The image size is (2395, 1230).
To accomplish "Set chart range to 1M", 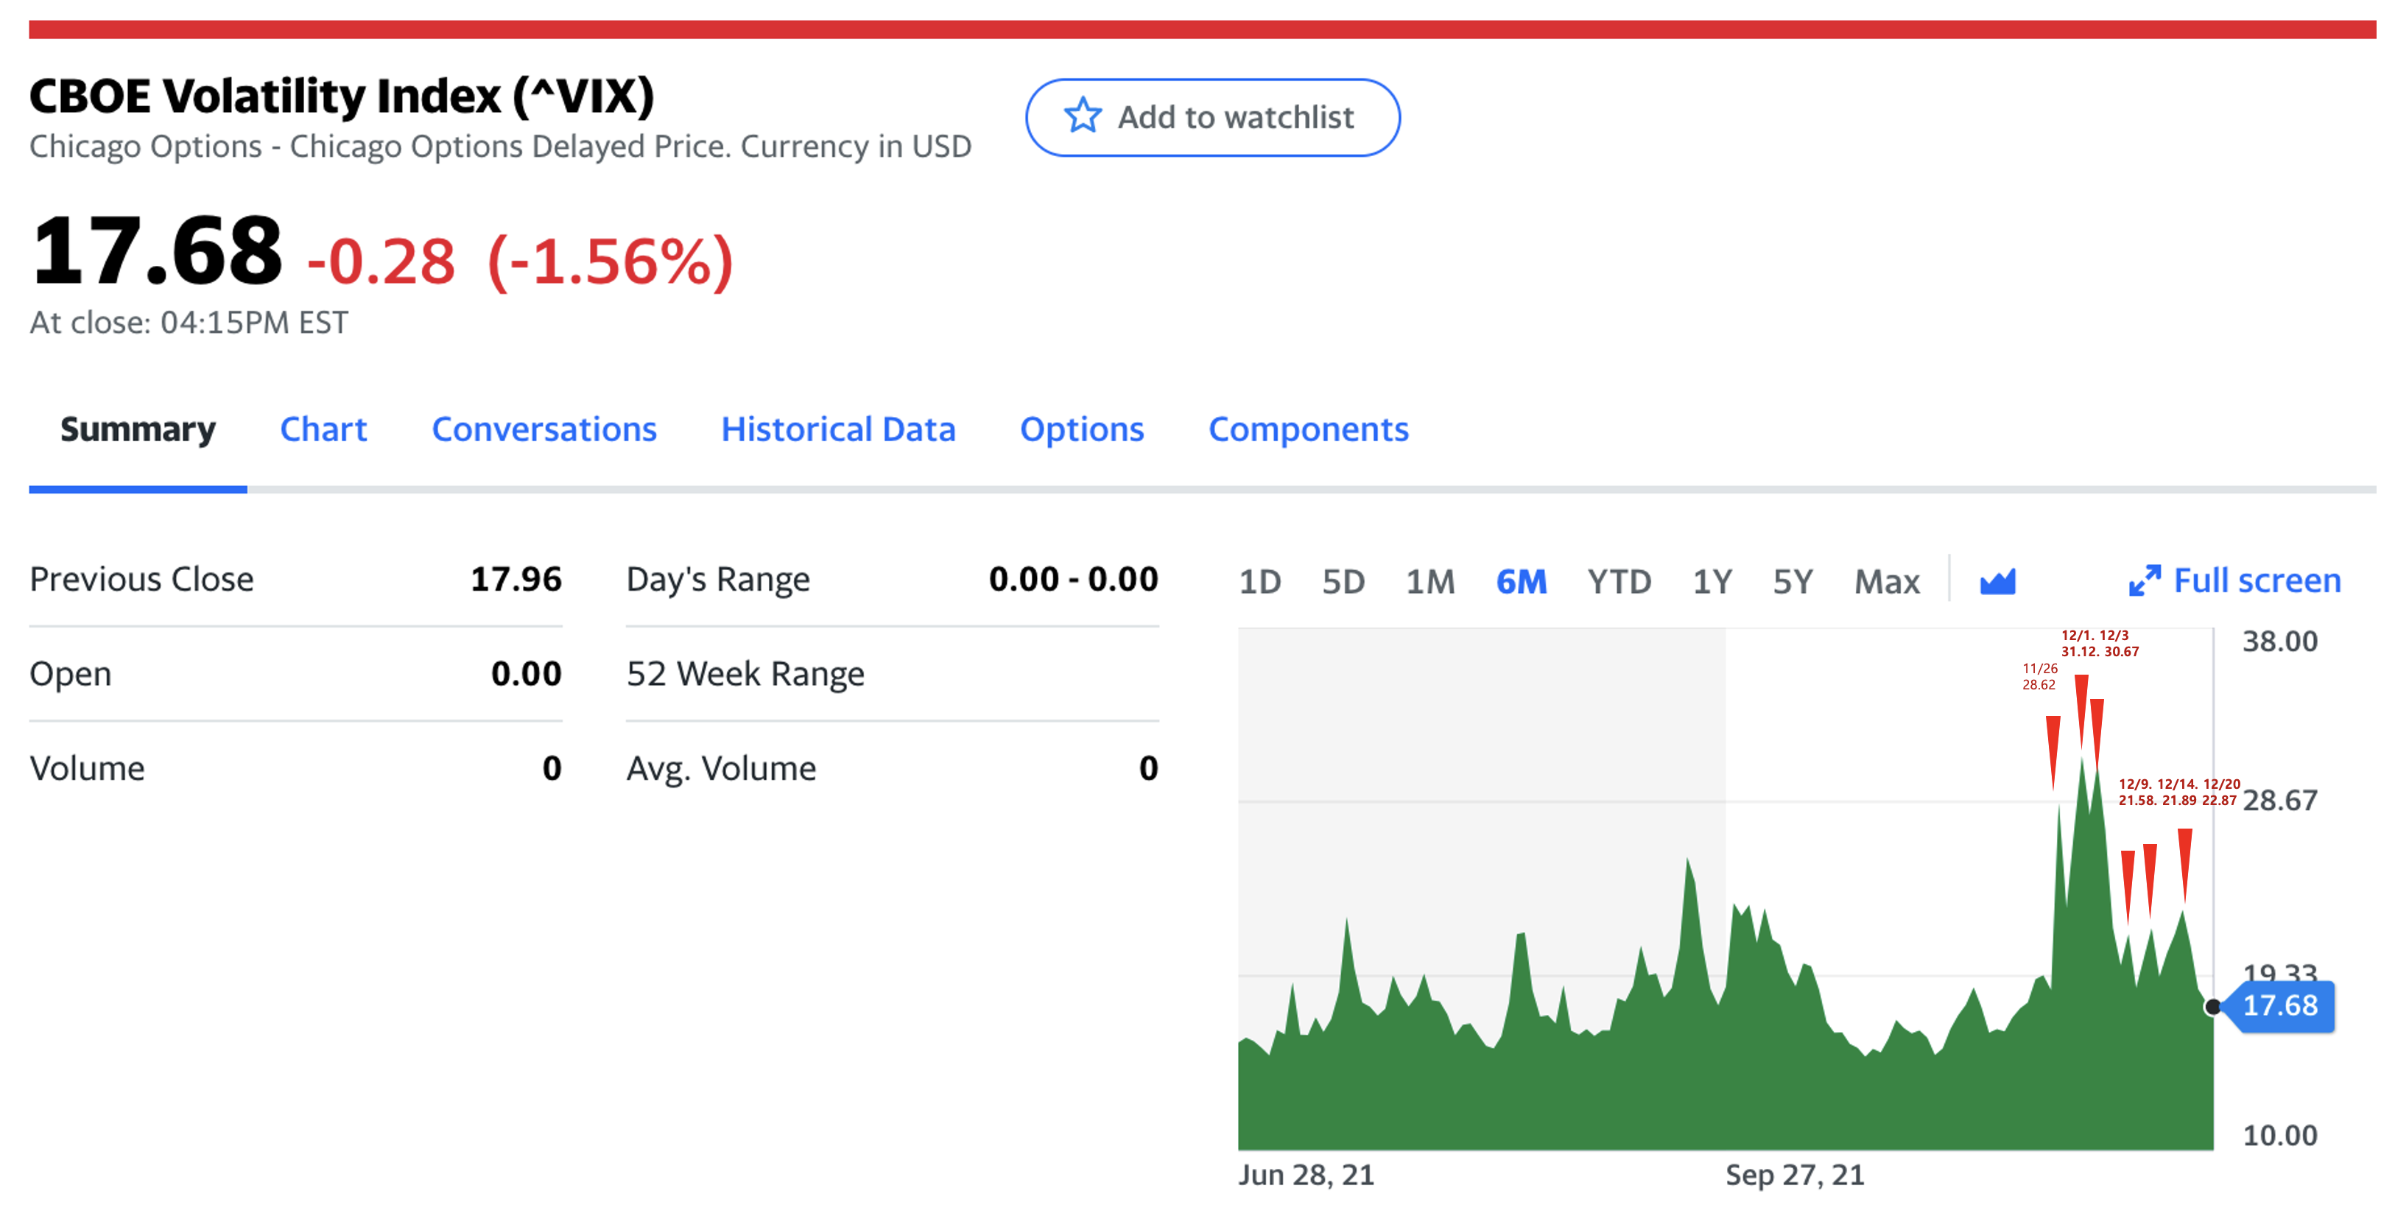I will [x=1430, y=582].
